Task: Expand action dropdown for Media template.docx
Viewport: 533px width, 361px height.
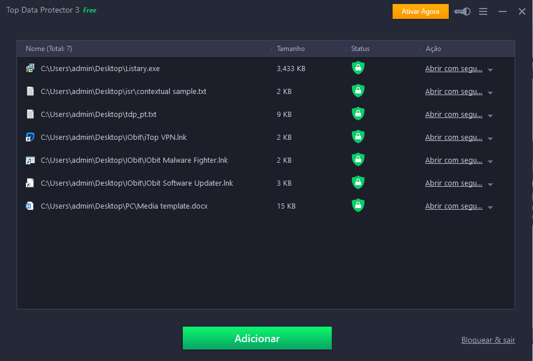Action: 490,207
